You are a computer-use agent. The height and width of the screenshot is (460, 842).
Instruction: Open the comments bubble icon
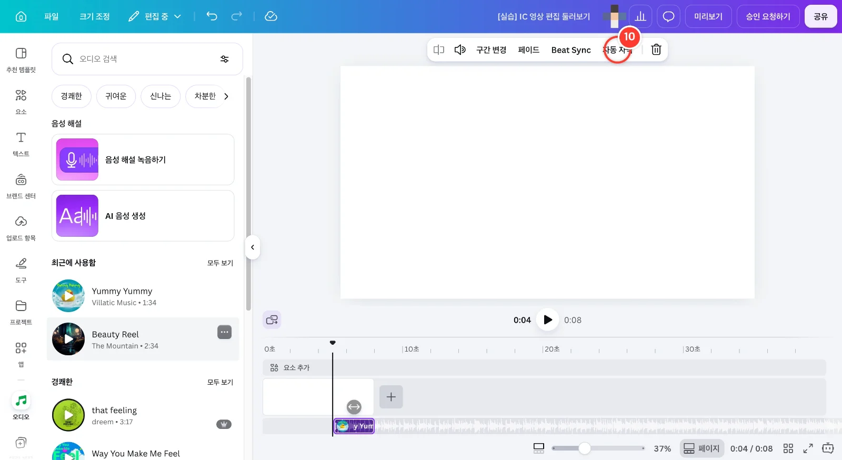(x=668, y=16)
